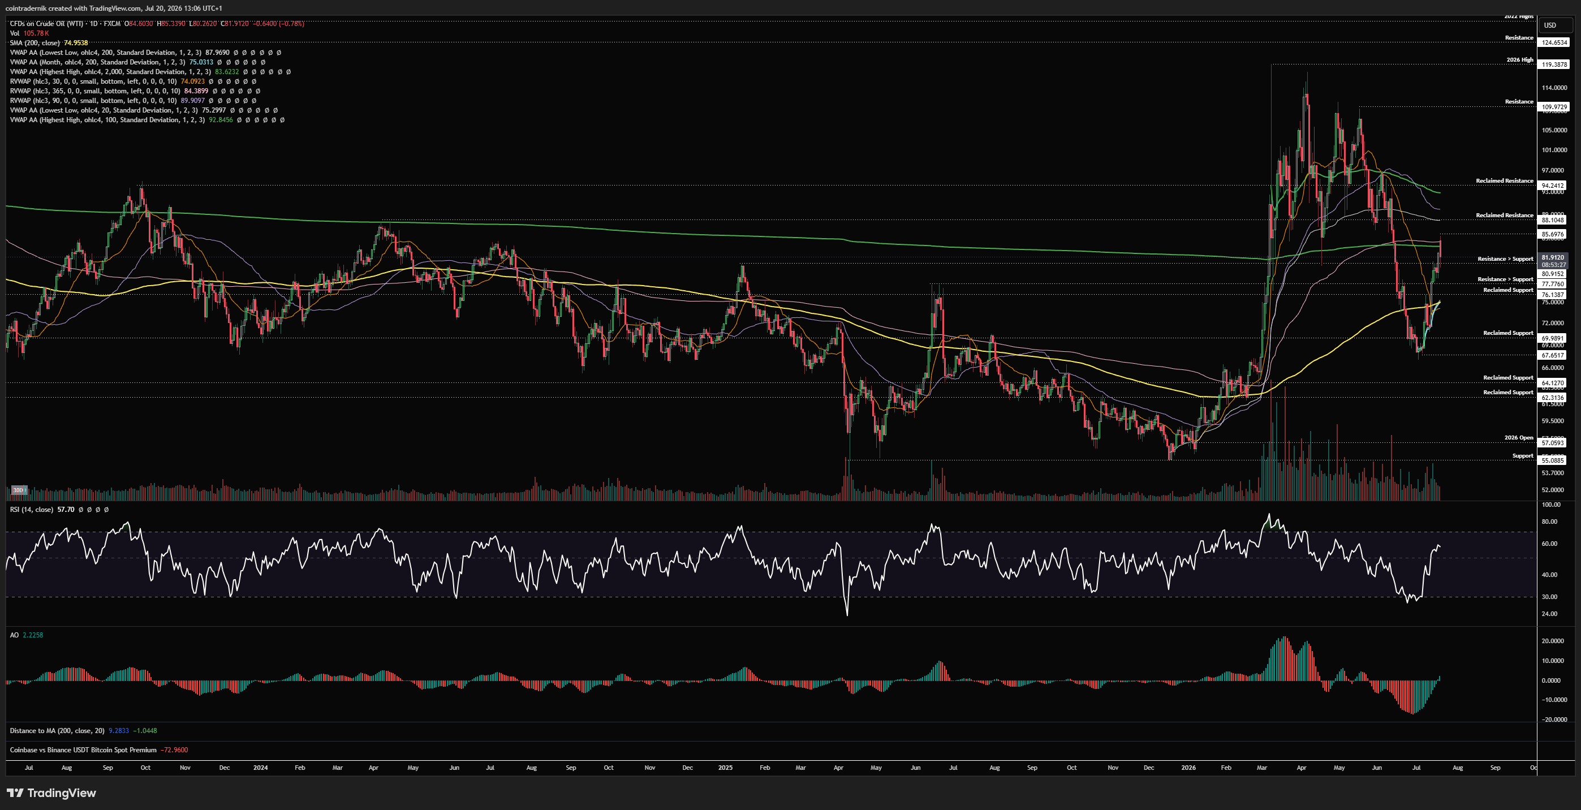
Task: Click SMA value 74.9538
Action: pyautogui.click(x=75, y=43)
